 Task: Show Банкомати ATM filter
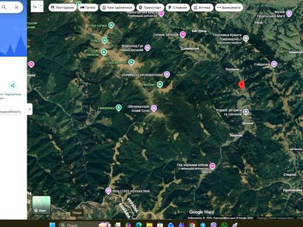point(229,8)
